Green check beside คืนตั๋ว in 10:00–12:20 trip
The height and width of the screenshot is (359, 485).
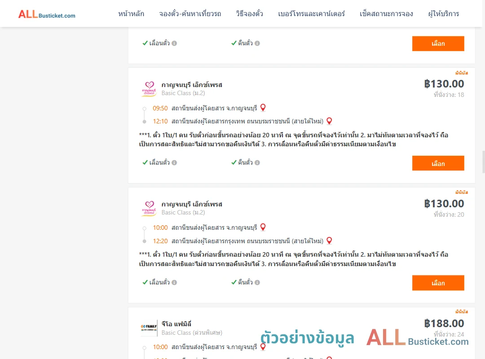pyautogui.click(x=234, y=282)
